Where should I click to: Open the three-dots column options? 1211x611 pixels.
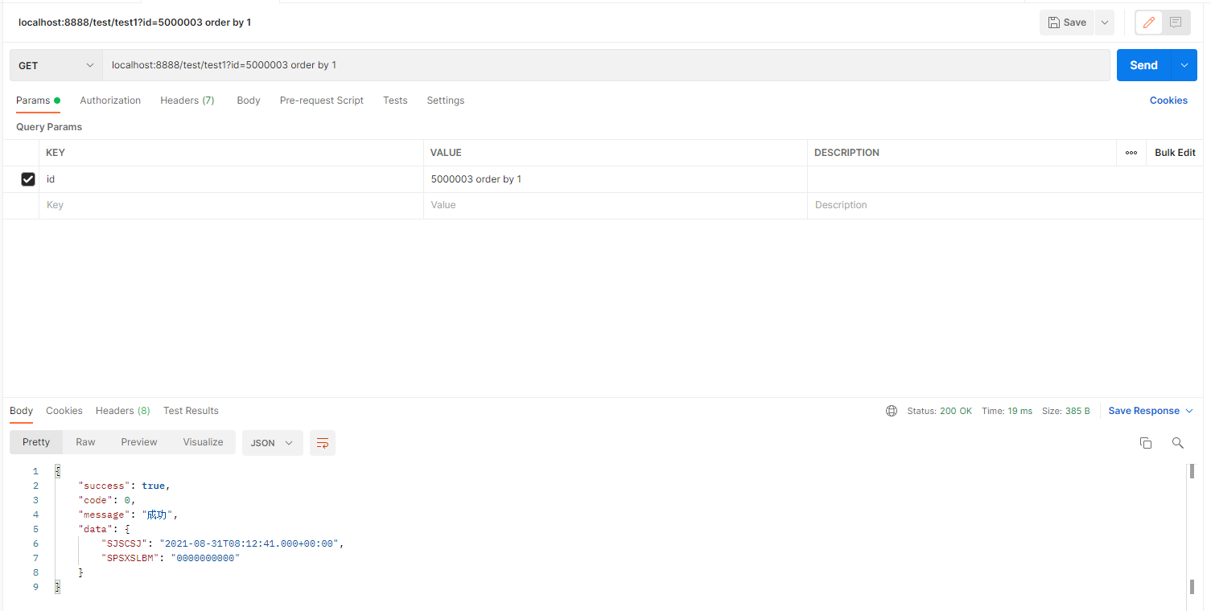tap(1131, 153)
